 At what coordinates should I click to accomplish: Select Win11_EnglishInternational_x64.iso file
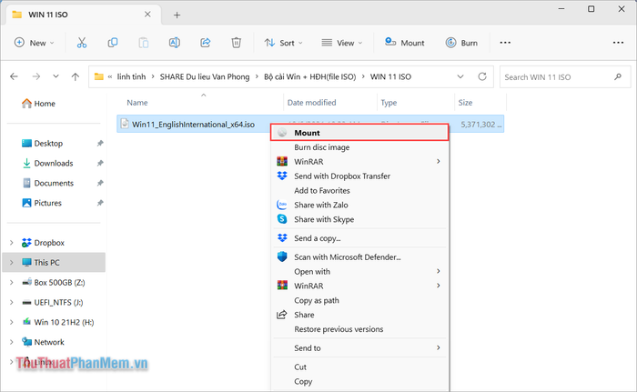tap(193, 125)
